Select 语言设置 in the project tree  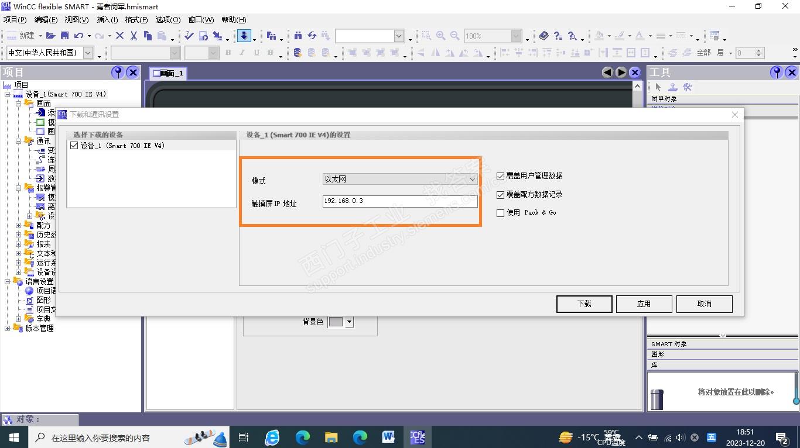point(39,281)
